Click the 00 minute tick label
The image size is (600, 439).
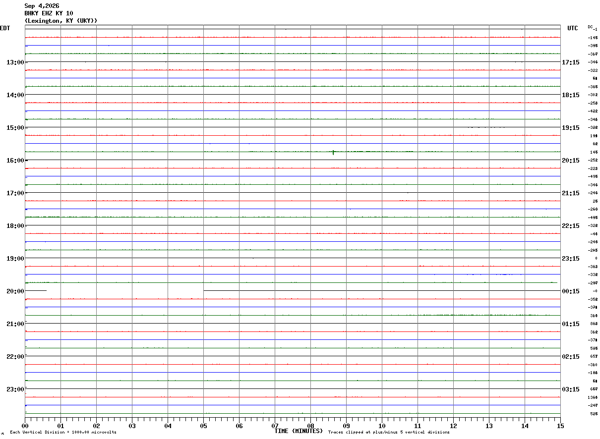(x=25, y=426)
